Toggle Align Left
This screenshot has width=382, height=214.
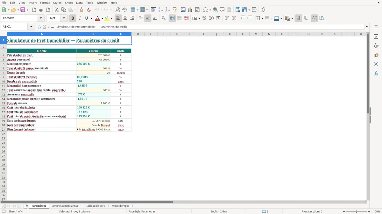coord(118,18)
